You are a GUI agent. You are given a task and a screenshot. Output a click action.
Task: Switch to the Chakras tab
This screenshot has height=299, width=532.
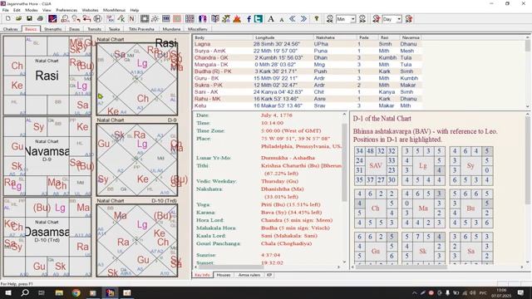click(11, 29)
